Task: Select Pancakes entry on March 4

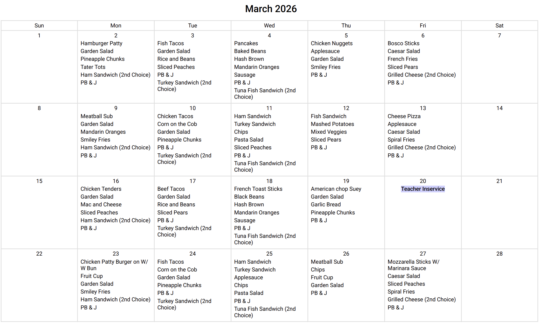Action: pyautogui.click(x=246, y=43)
